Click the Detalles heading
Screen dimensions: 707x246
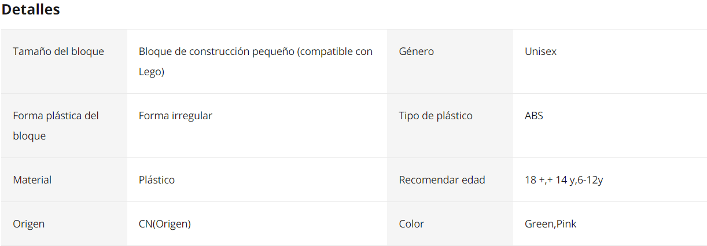pyautogui.click(x=31, y=10)
